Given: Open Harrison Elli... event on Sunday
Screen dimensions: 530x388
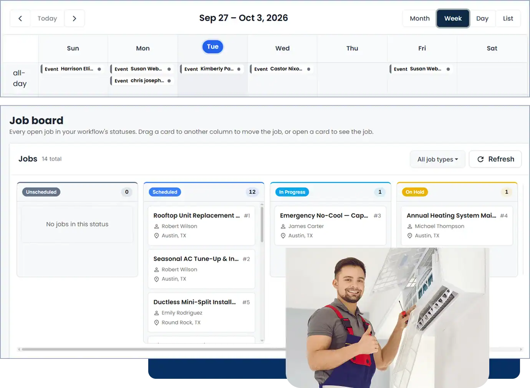Looking at the screenshot, I should (72, 69).
